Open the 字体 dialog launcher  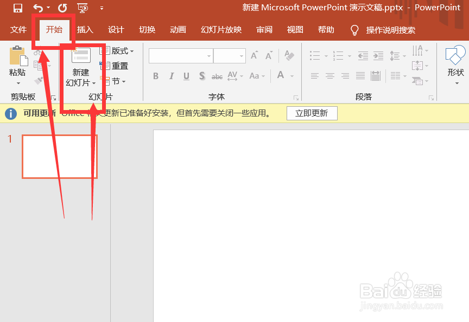point(296,98)
